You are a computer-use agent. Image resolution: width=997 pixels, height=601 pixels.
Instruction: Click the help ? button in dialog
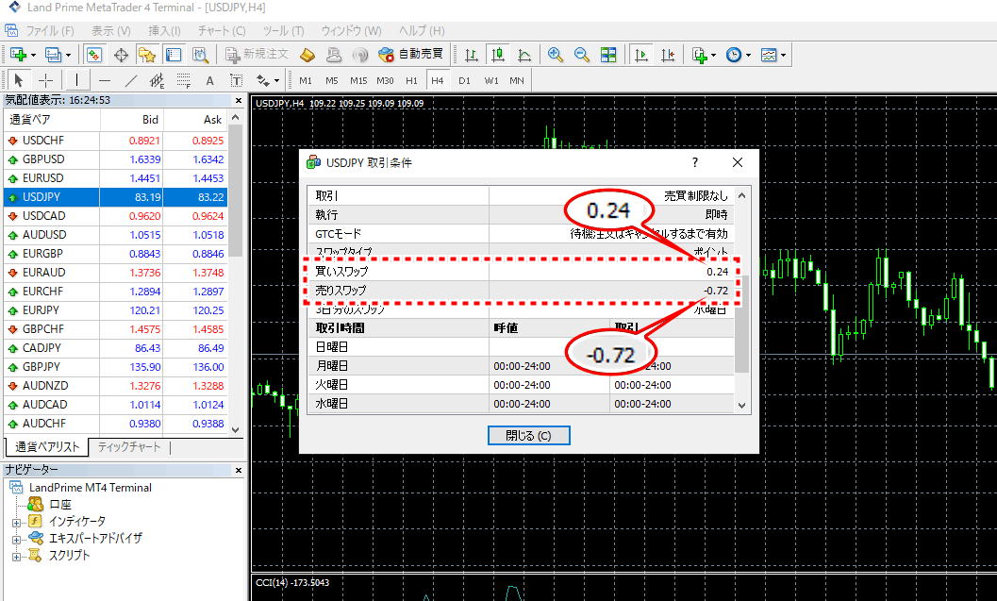tap(695, 162)
